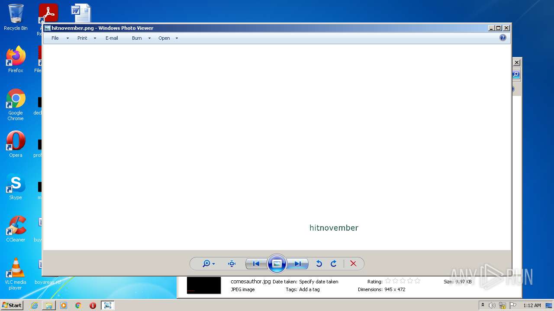Click the Start button
This screenshot has width=554, height=311.
[12, 305]
